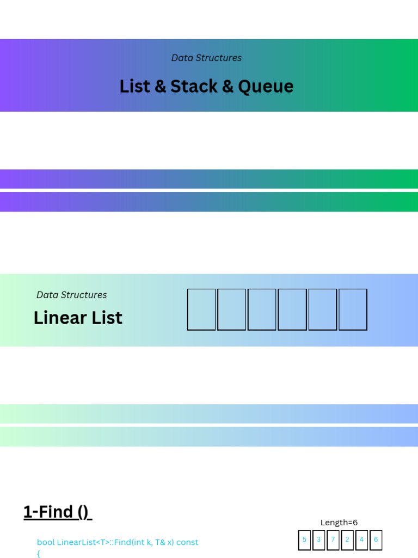Click the underlined '1-Find ()' heading
Viewport: 418px width, 558px height.
[x=58, y=512]
